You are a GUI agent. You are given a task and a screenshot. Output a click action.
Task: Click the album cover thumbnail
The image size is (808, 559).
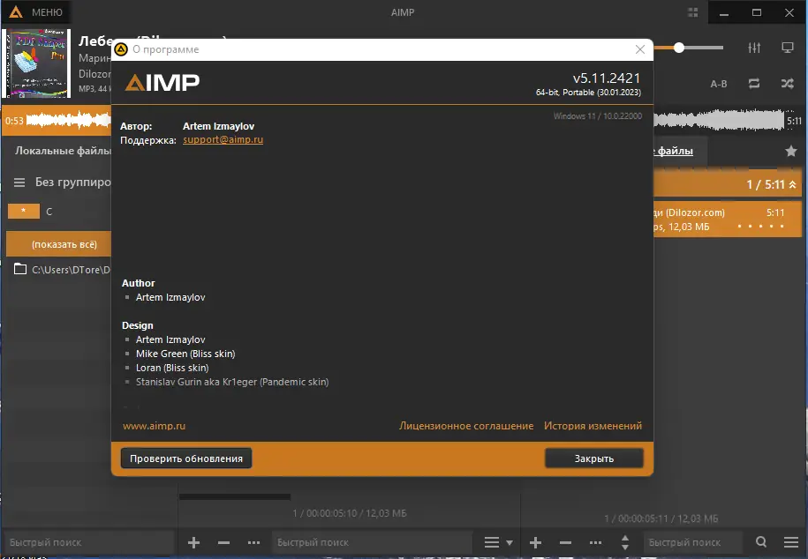click(x=38, y=63)
